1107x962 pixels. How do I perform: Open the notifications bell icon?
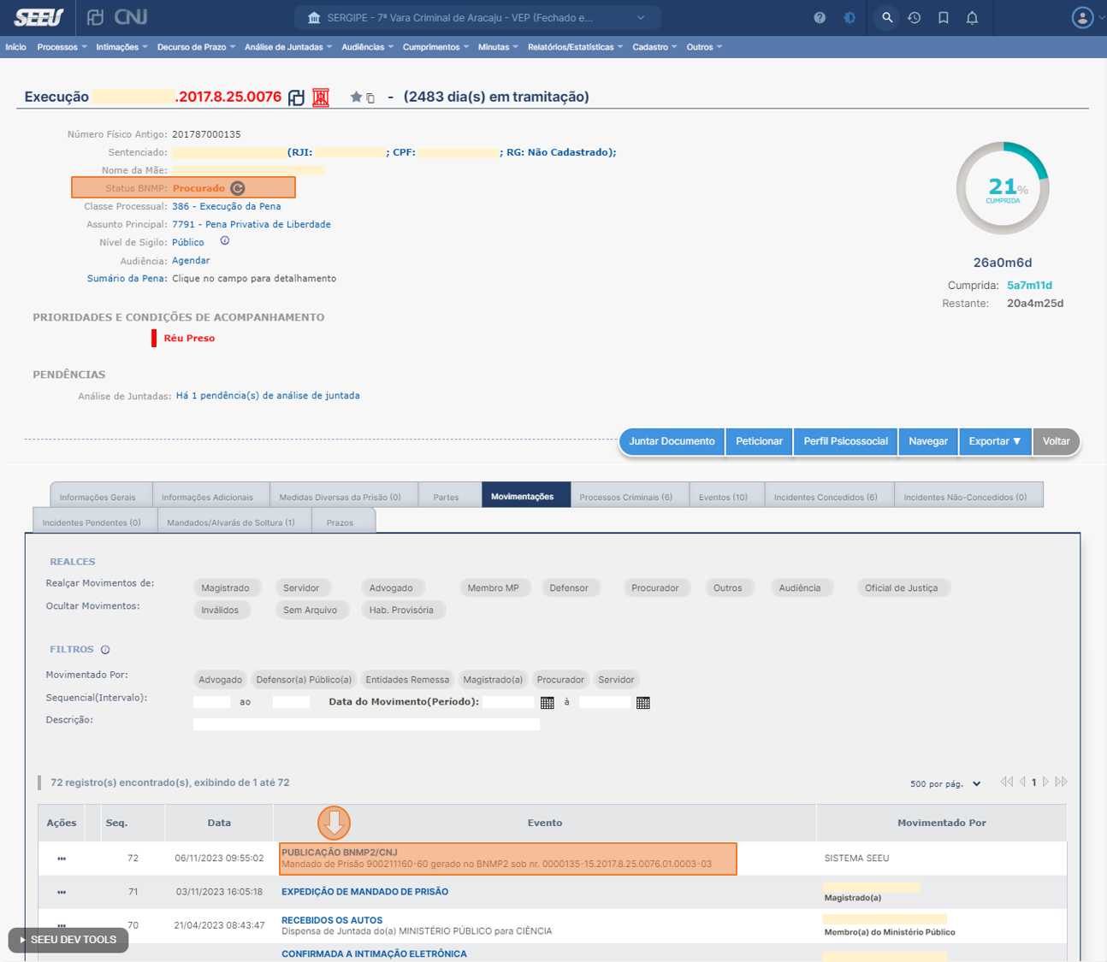point(972,18)
